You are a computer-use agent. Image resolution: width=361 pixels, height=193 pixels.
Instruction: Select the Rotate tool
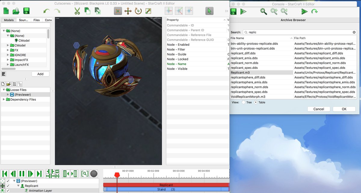coord(138,11)
